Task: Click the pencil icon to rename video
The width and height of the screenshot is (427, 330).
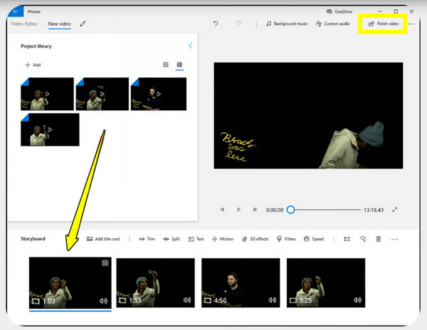Action: (83, 23)
